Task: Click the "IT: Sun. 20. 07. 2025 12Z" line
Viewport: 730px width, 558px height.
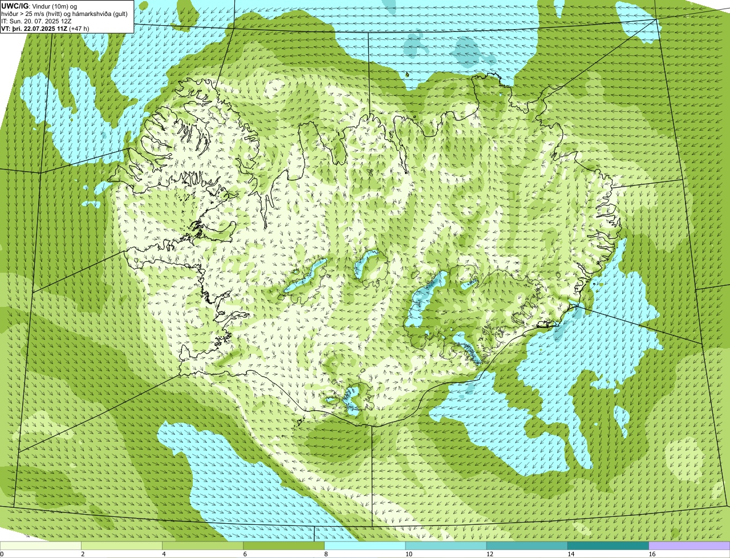Action: click(x=36, y=21)
